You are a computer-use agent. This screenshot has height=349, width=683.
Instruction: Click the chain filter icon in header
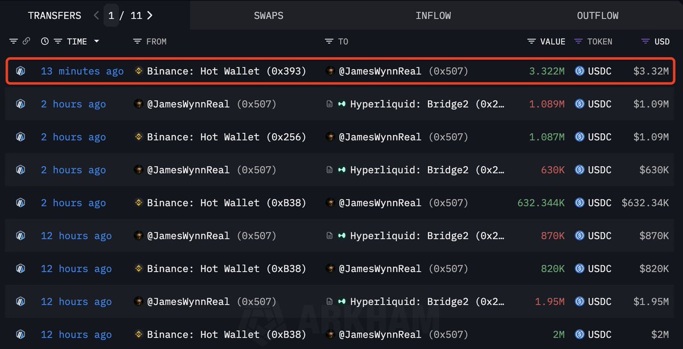[26, 42]
